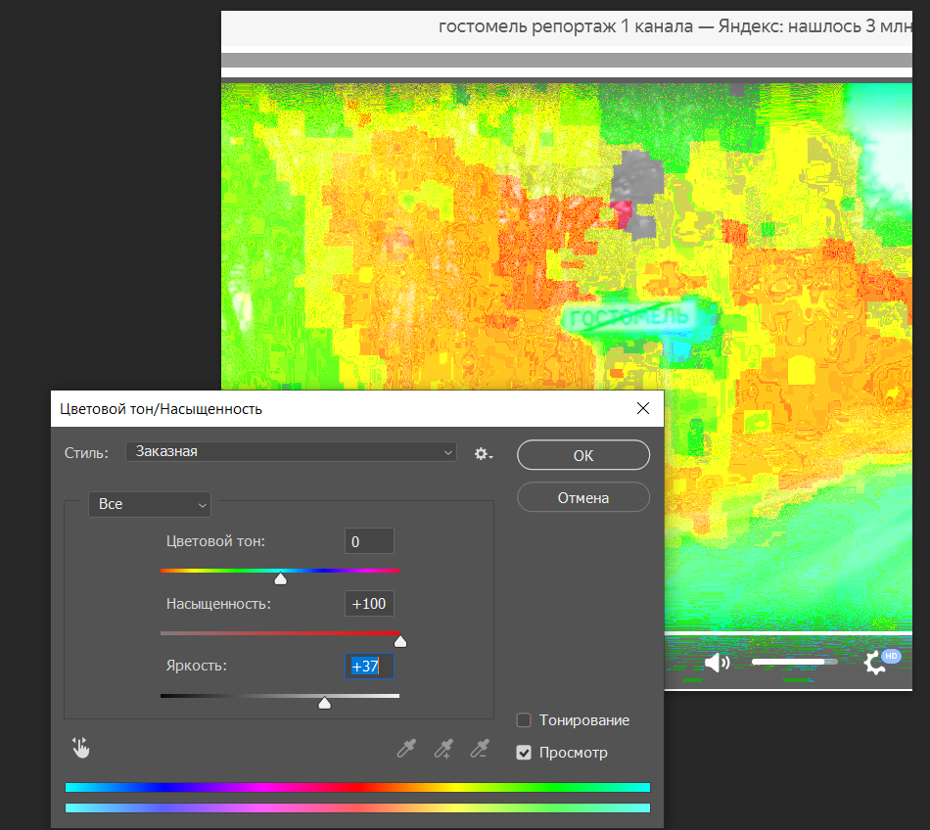
Task: Enable the Тонирование checkbox
Action: click(524, 720)
